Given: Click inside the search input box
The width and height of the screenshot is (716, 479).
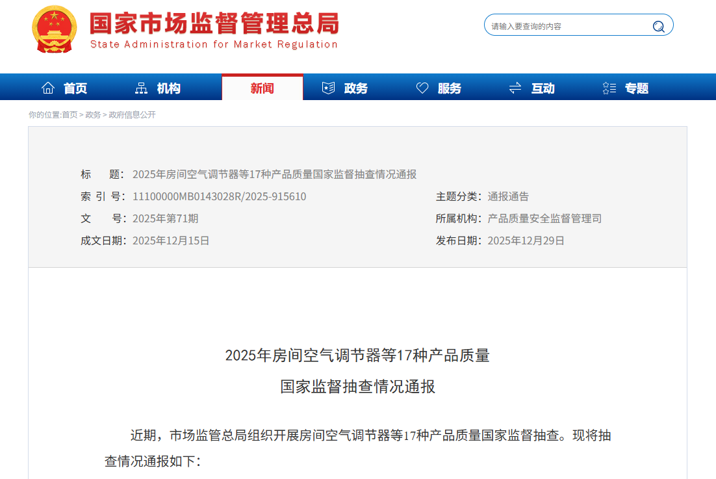Looking at the screenshot, I should click(x=565, y=25).
